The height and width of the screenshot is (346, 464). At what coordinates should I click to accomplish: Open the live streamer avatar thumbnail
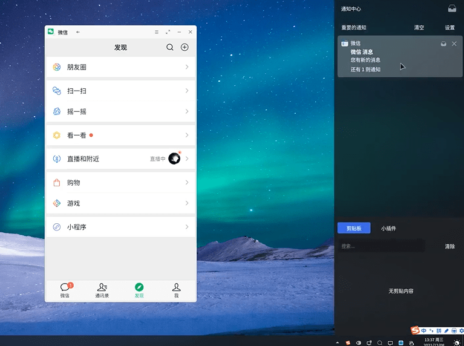174,158
